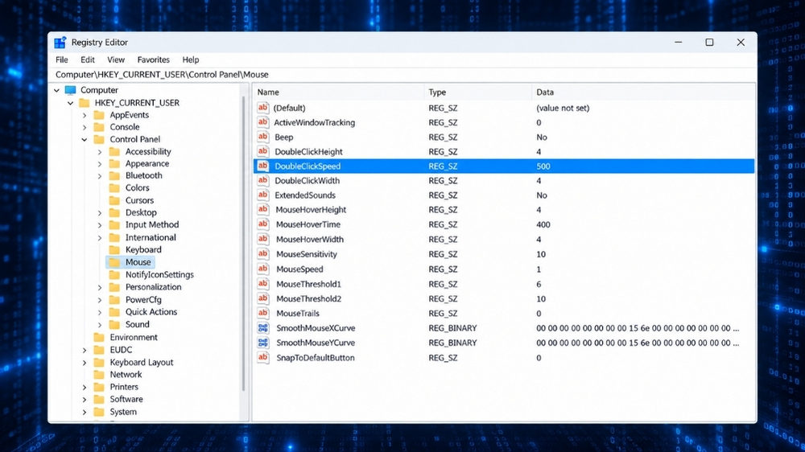Click the string icon beside MouseSensitivity

263,254
